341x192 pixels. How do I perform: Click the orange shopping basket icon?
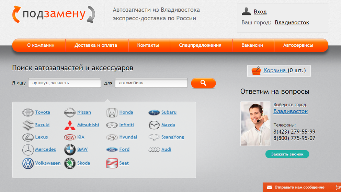(256, 71)
